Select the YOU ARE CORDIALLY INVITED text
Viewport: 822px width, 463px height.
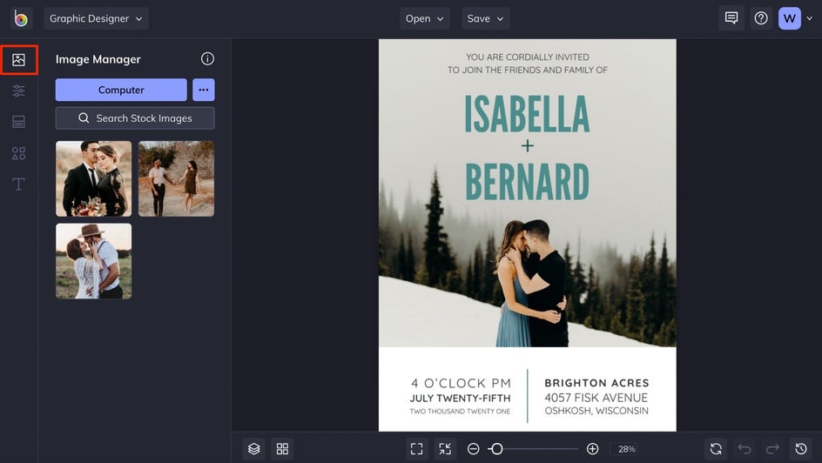pos(528,57)
